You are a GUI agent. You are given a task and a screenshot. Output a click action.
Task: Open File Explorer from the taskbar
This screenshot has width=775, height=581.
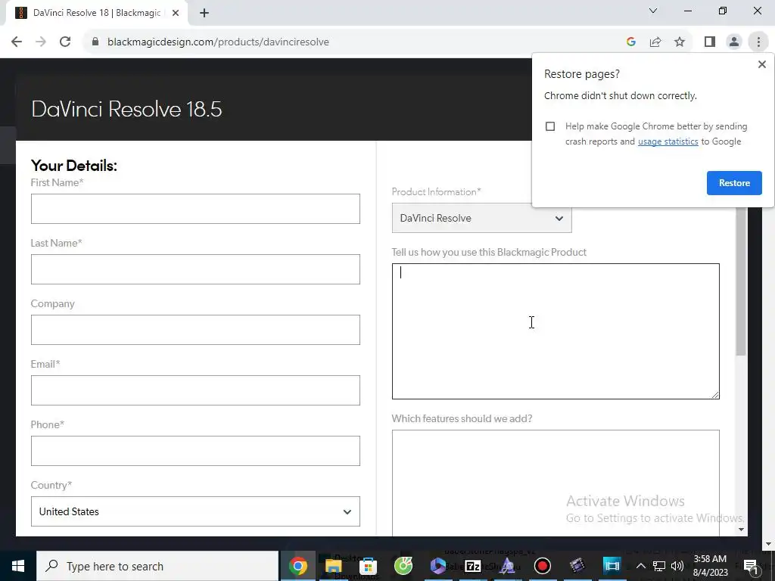click(x=333, y=566)
